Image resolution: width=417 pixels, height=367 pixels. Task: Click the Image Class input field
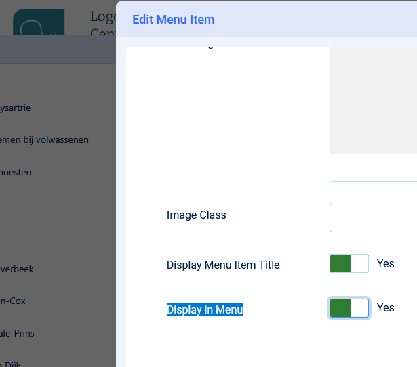373,218
